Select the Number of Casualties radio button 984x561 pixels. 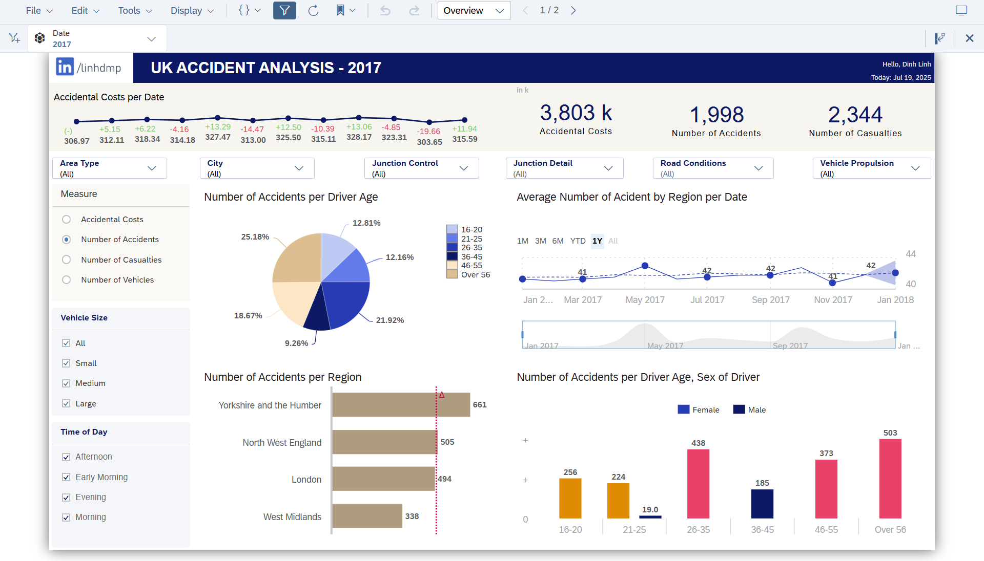click(x=66, y=260)
